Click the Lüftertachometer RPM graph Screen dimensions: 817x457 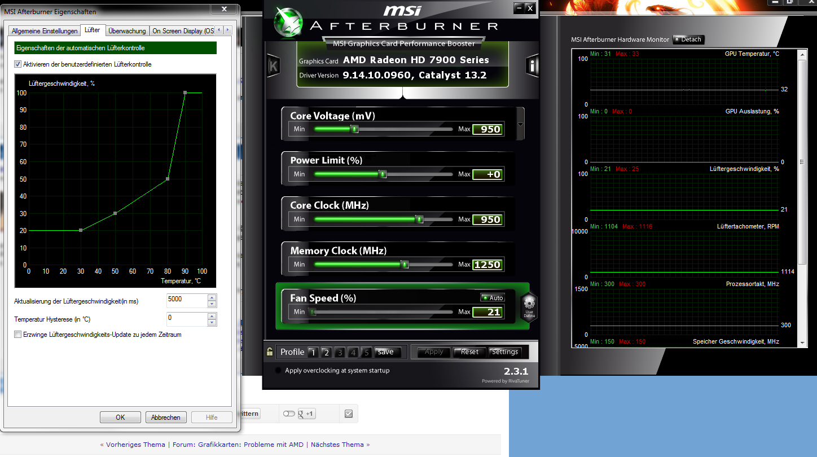(685, 254)
